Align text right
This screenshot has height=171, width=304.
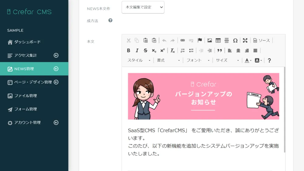click(247, 51)
